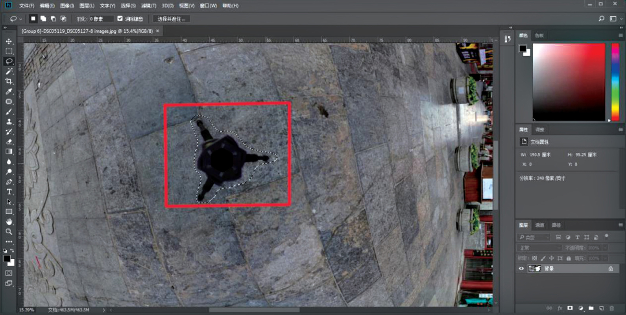The width and height of the screenshot is (626, 315).
Task: Toggle Quick Mask mode in toolbar
Action: 9,273
